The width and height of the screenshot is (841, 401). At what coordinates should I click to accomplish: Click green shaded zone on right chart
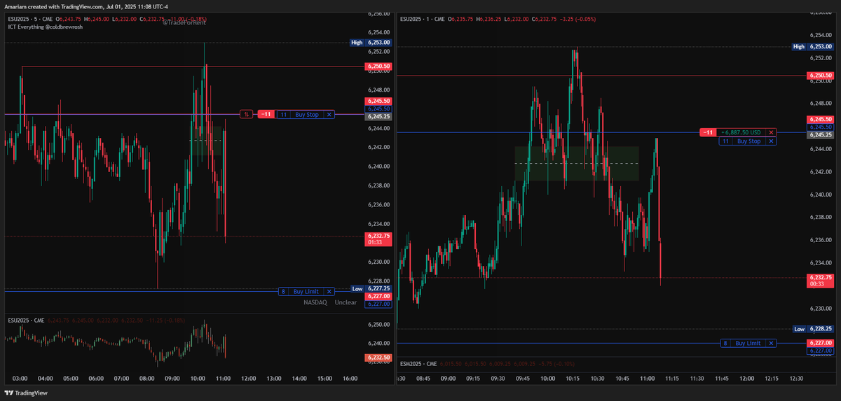pos(577,164)
